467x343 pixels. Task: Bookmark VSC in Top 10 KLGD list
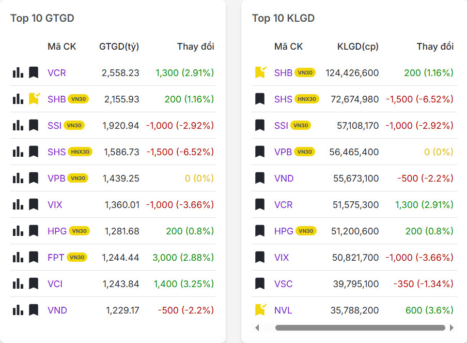260,284
